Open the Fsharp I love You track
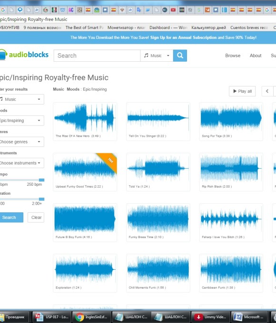This screenshot has height=323, width=276. tap(231, 222)
